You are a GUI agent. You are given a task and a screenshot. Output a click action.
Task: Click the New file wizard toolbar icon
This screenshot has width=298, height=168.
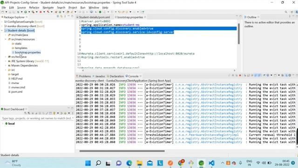point(3,12)
